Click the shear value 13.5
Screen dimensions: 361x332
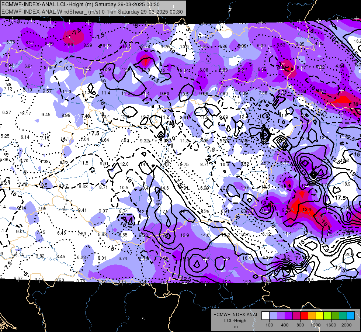(184, 94)
